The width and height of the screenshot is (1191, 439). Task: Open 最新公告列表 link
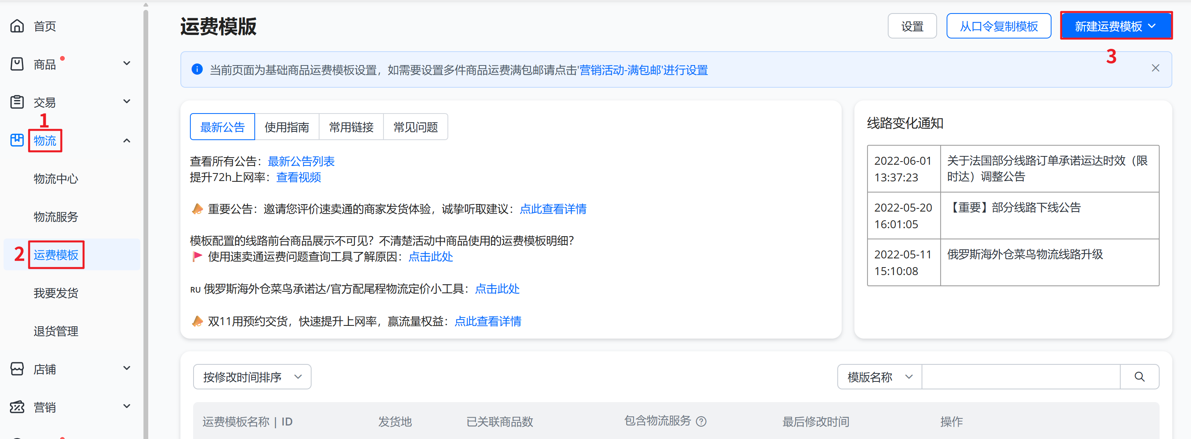click(301, 161)
